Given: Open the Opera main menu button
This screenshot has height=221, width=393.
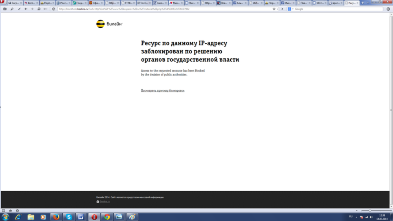Looking at the screenshot, I should [x=3, y=2].
